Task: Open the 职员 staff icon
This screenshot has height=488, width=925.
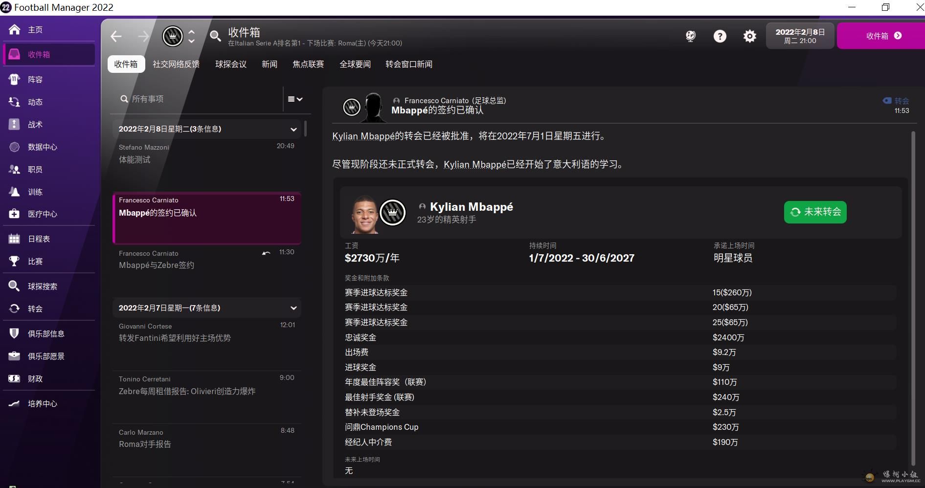Action: [x=15, y=169]
